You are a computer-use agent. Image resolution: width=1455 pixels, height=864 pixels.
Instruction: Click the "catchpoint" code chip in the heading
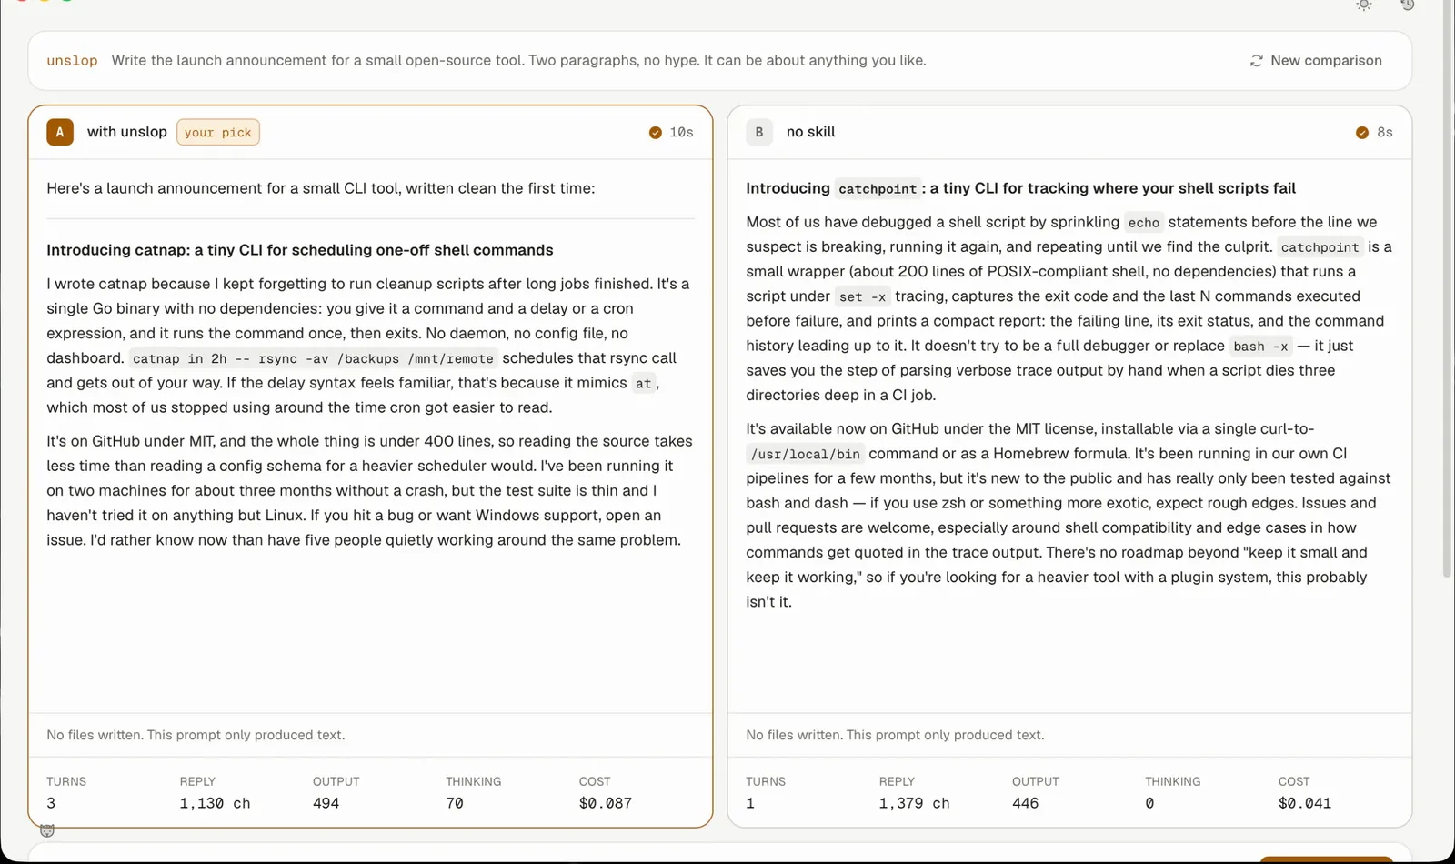coord(878,189)
